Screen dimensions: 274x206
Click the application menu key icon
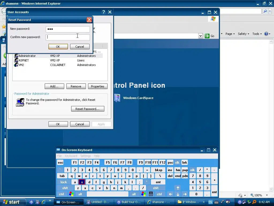(151, 194)
